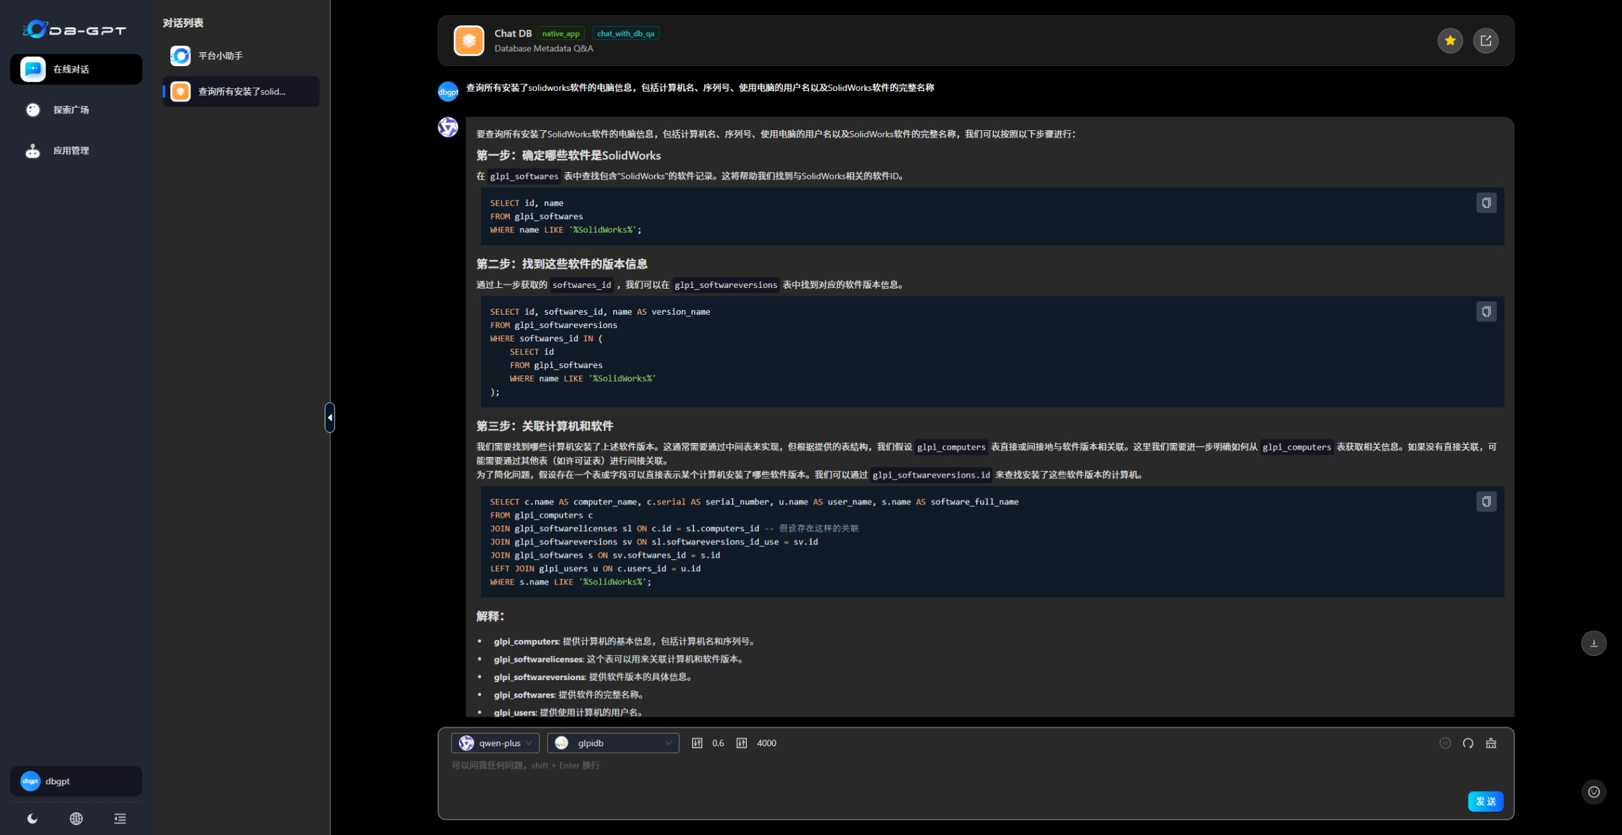The height and width of the screenshot is (835, 1622).
Task: Click the 第三步:关联计算机和软件 heading
Action: coord(544,426)
